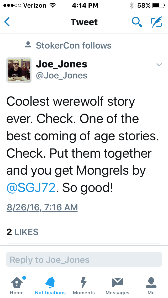Tap the Home house icon
The width and height of the screenshot is (168, 298).
pos(17,283)
